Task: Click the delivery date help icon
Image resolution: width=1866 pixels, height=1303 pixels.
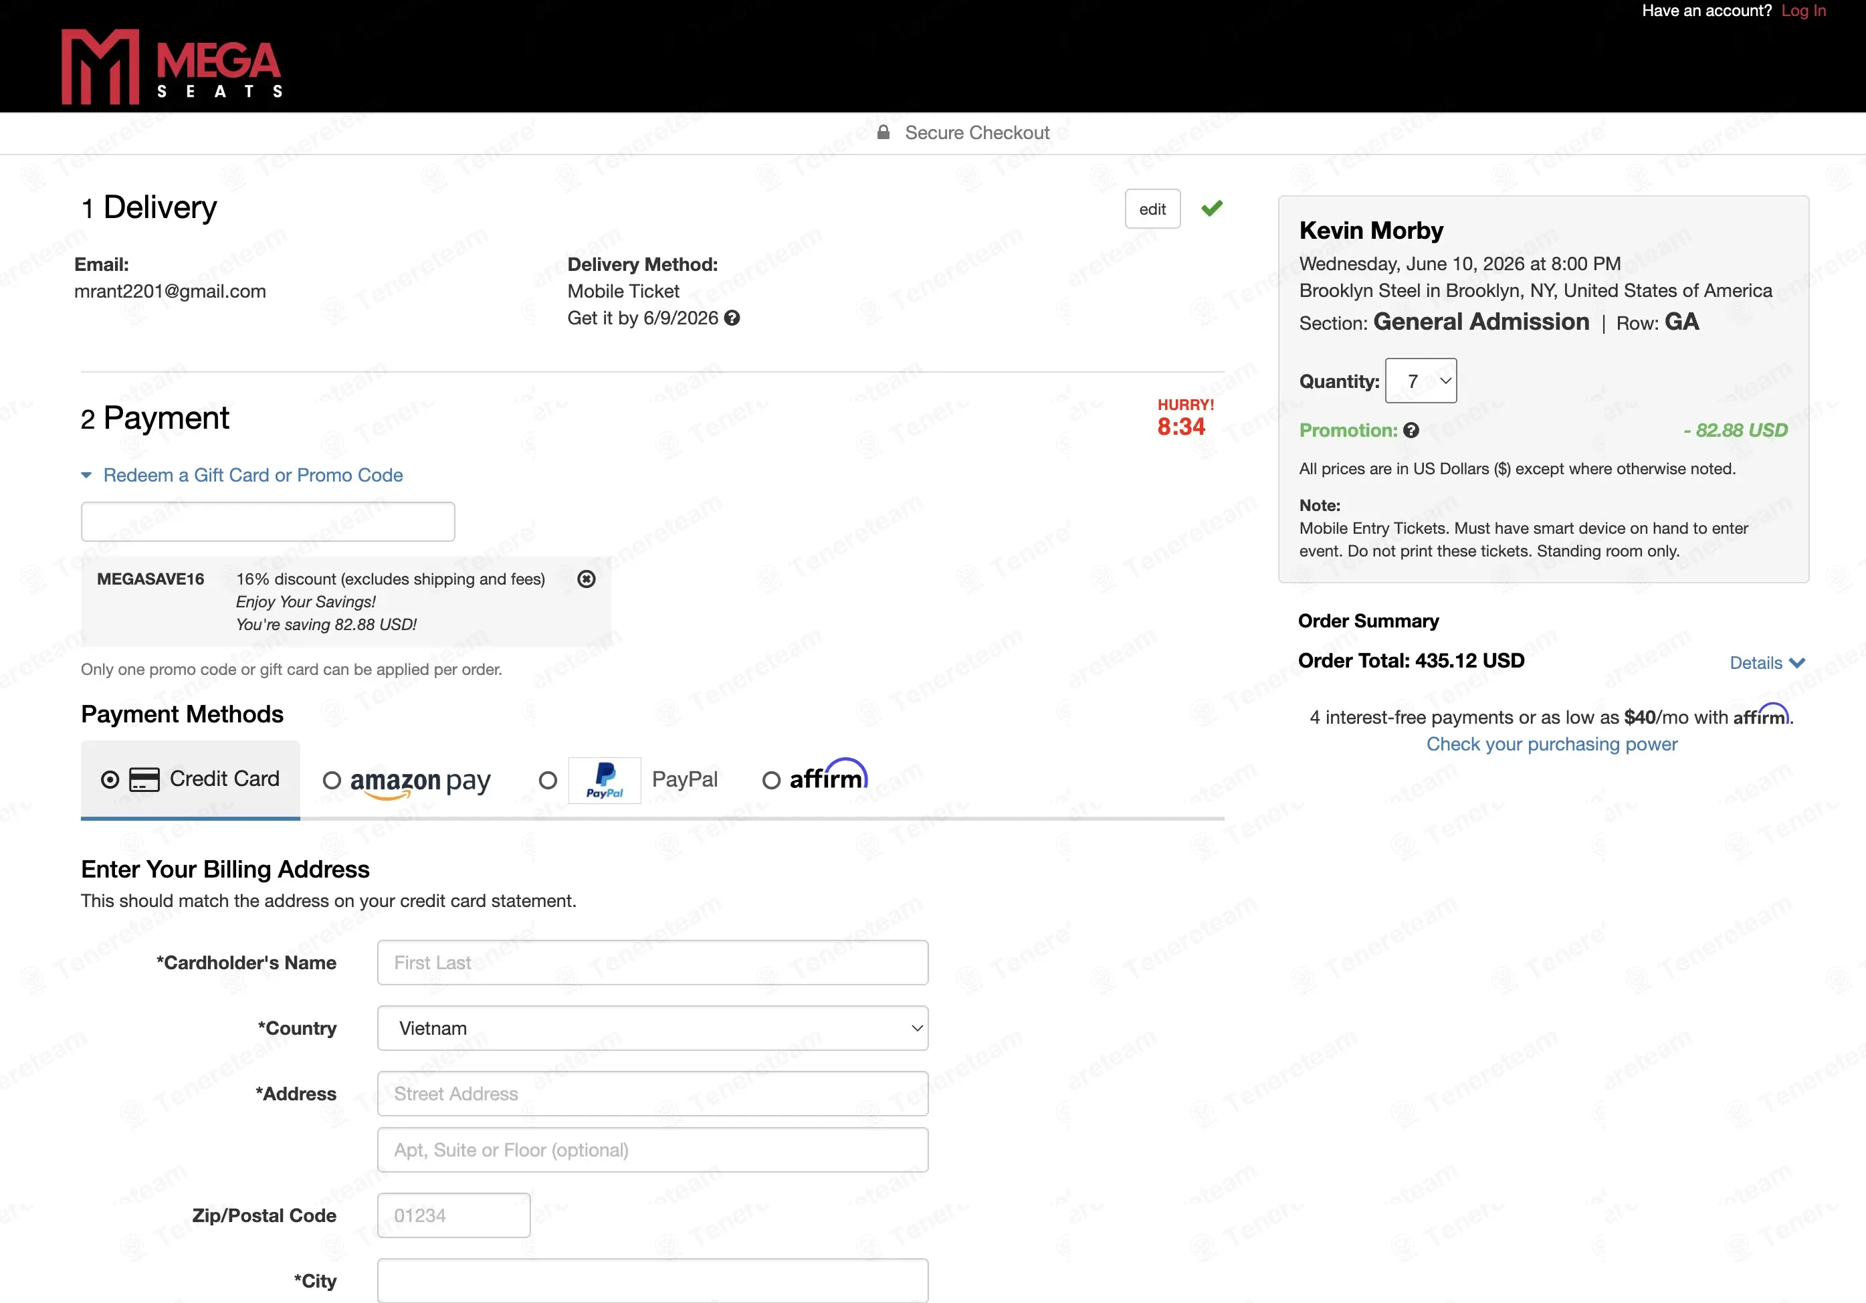Action: [x=732, y=318]
